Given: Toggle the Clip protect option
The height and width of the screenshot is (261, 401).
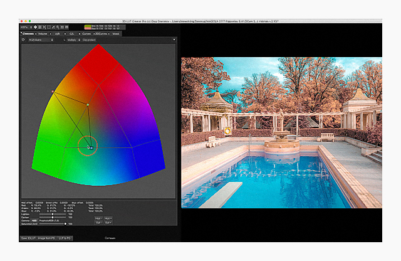Looking at the screenshot, I should [x=89, y=40].
